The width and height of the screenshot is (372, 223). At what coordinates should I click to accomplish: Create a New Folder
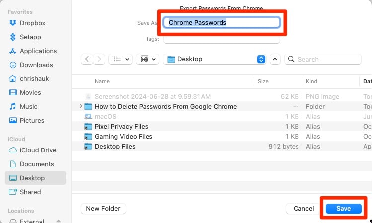pos(103,208)
